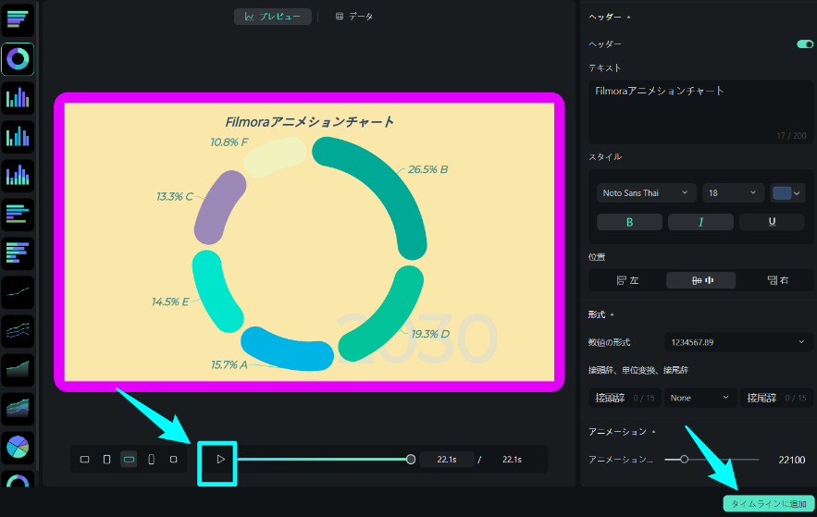This screenshot has height=517, width=817.
Task: Expand the 数値の形式 number format dropdown
Action: (x=738, y=342)
